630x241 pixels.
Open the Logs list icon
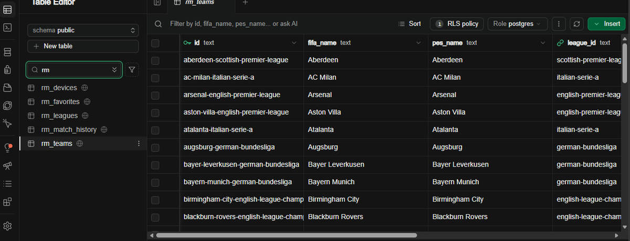pyautogui.click(x=7, y=184)
